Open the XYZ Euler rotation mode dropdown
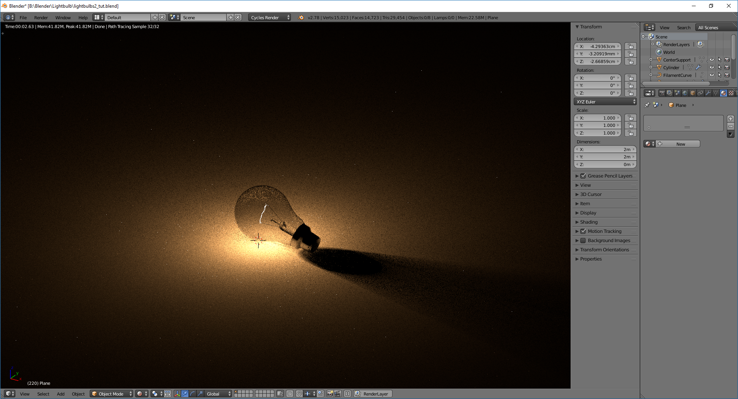 point(605,101)
